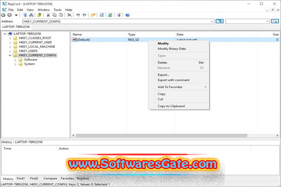
Task: Click the horizontal scrollbar in value list
Action: [161, 136]
